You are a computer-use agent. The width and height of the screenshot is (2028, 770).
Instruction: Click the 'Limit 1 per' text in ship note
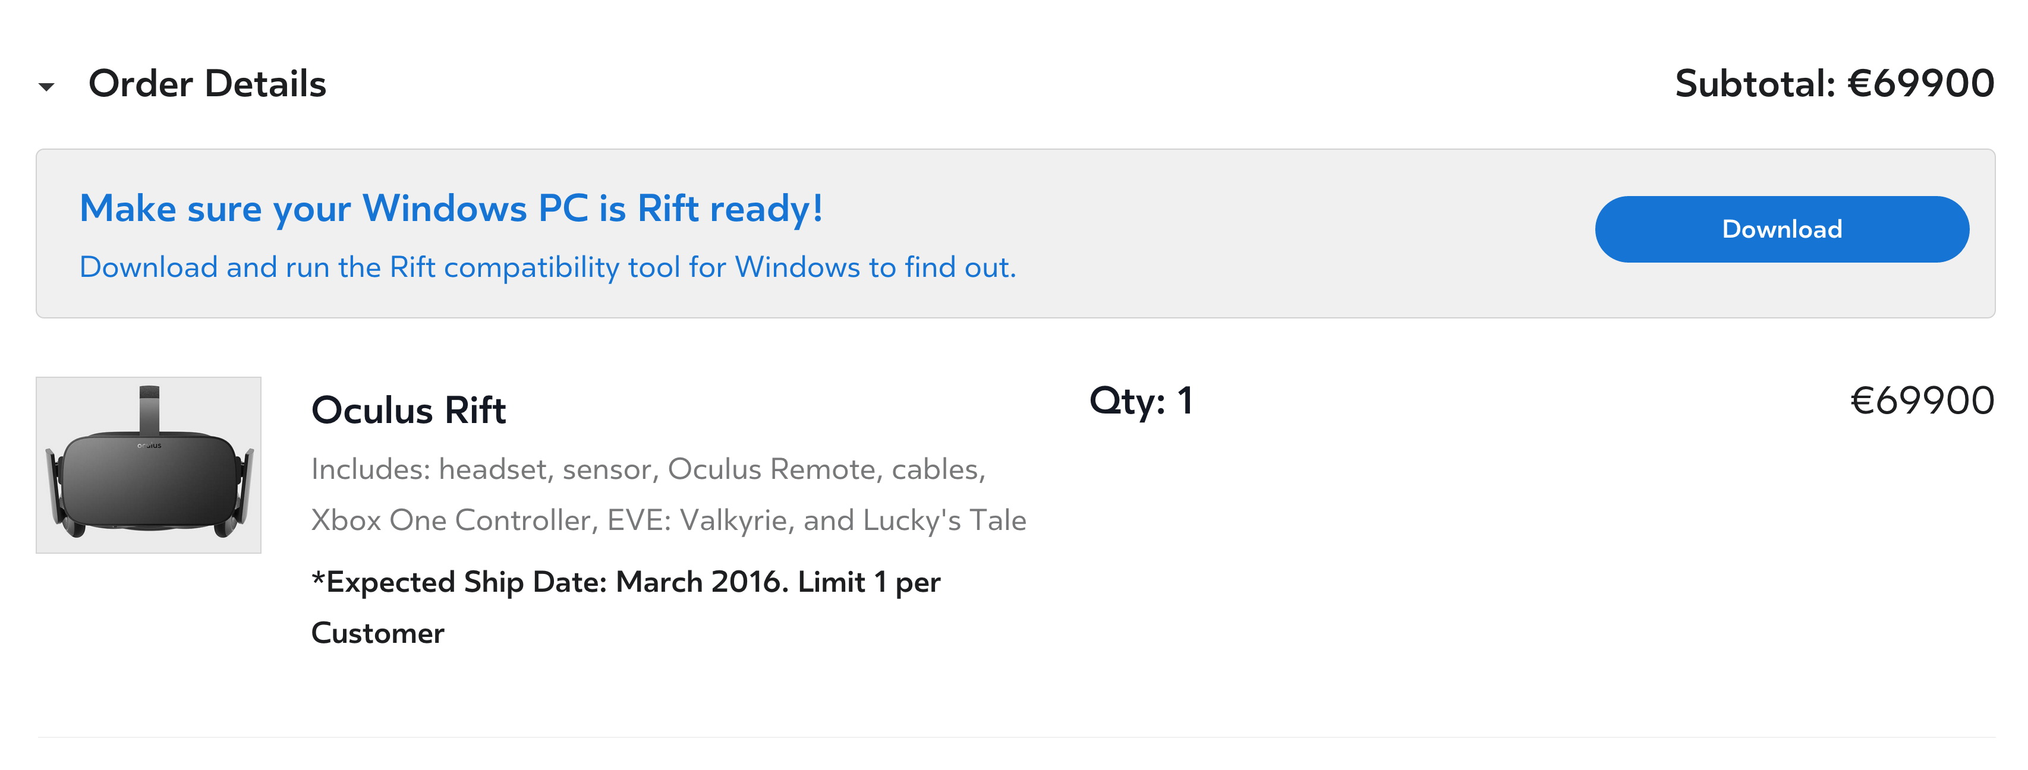(x=869, y=583)
